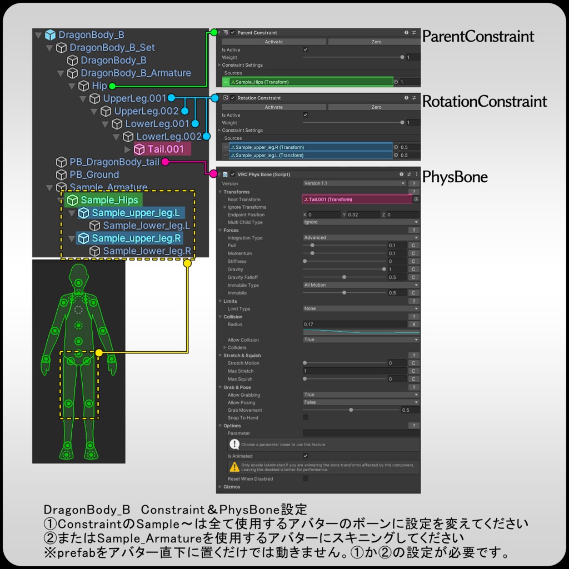Open the Multi Child Type dropdown
The image size is (569, 569).
[361, 222]
